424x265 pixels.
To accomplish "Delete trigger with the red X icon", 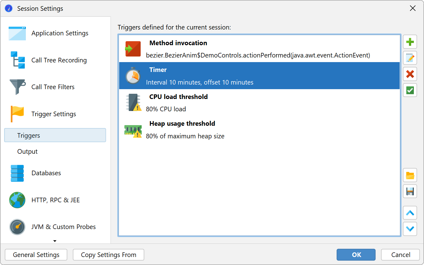I will [x=410, y=74].
